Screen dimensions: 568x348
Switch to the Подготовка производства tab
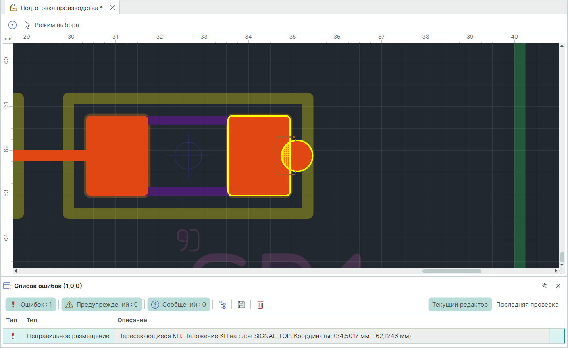pyautogui.click(x=60, y=8)
